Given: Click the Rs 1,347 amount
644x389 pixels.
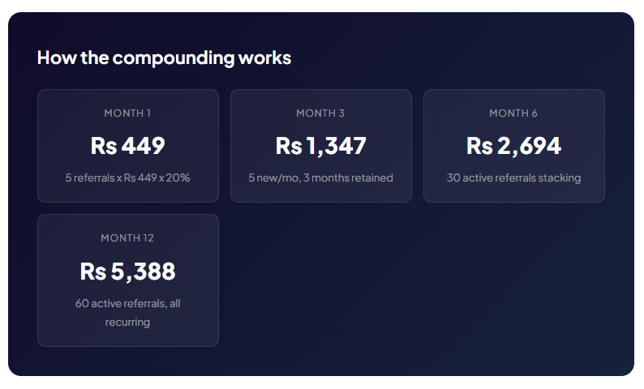Looking at the screenshot, I should (x=320, y=146).
